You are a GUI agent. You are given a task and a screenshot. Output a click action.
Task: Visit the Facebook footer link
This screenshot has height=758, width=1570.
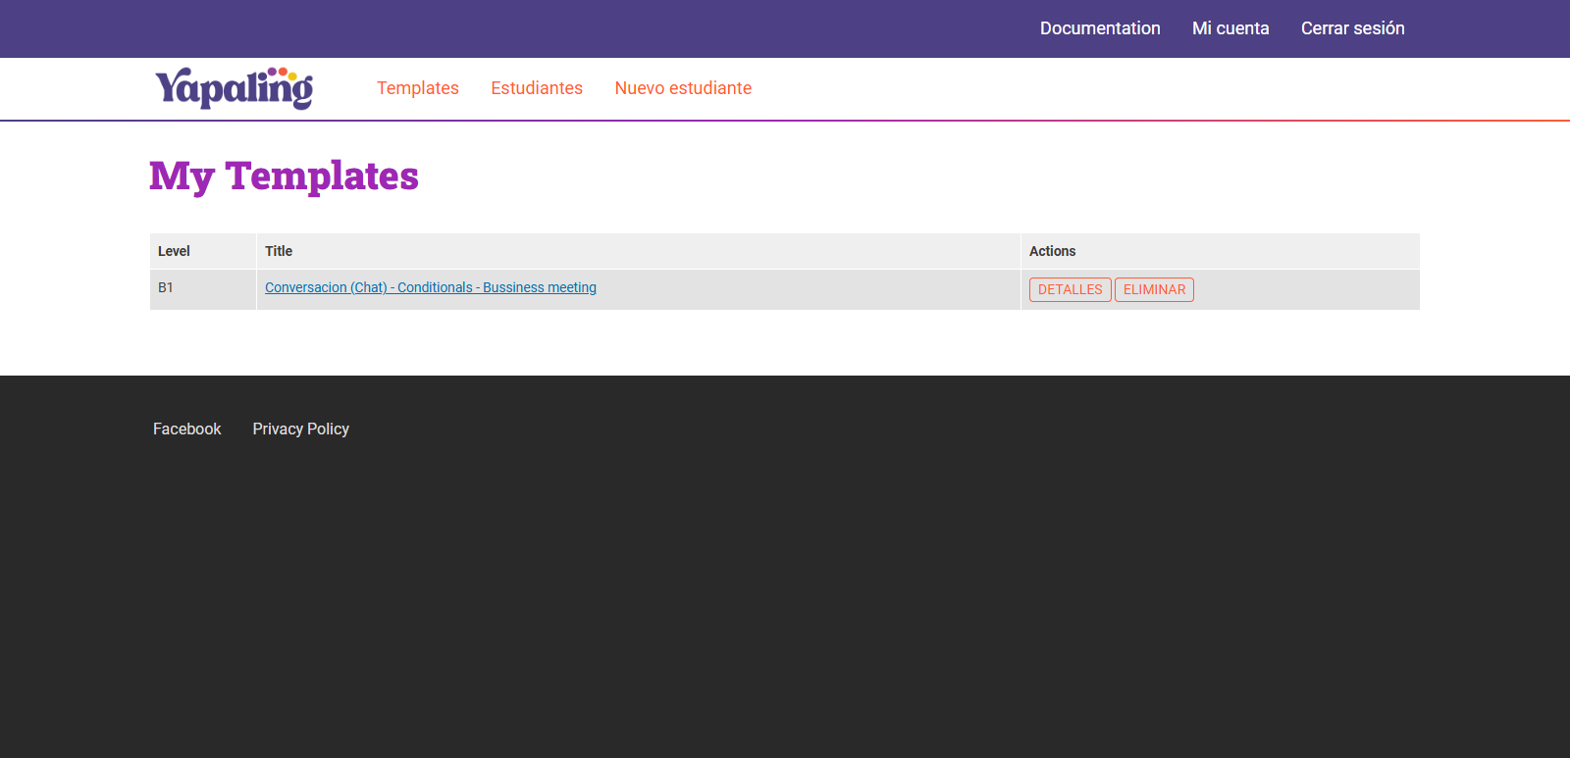point(187,429)
